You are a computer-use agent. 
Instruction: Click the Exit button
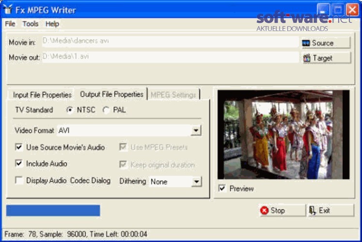(331, 211)
